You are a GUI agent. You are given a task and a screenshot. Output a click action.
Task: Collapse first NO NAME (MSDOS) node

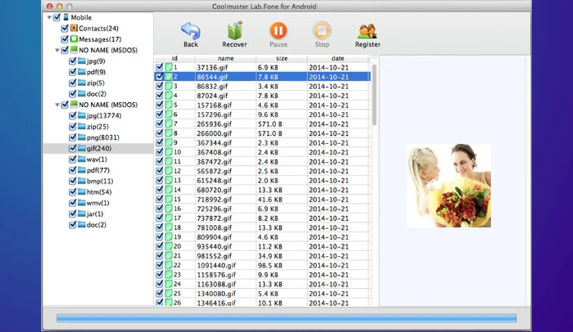click(58, 50)
